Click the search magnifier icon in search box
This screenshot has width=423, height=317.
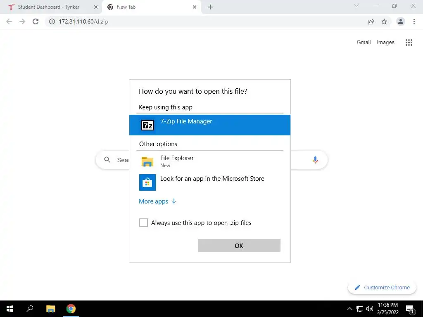[x=107, y=160]
